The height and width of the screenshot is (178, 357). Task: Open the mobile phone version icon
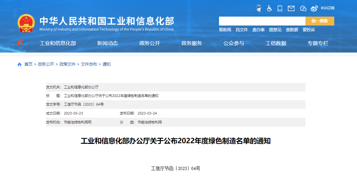point(280,8)
